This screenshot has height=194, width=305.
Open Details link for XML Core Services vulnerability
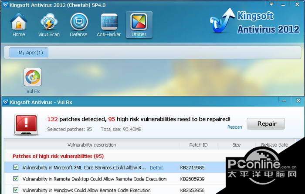pyautogui.click(x=156, y=167)
